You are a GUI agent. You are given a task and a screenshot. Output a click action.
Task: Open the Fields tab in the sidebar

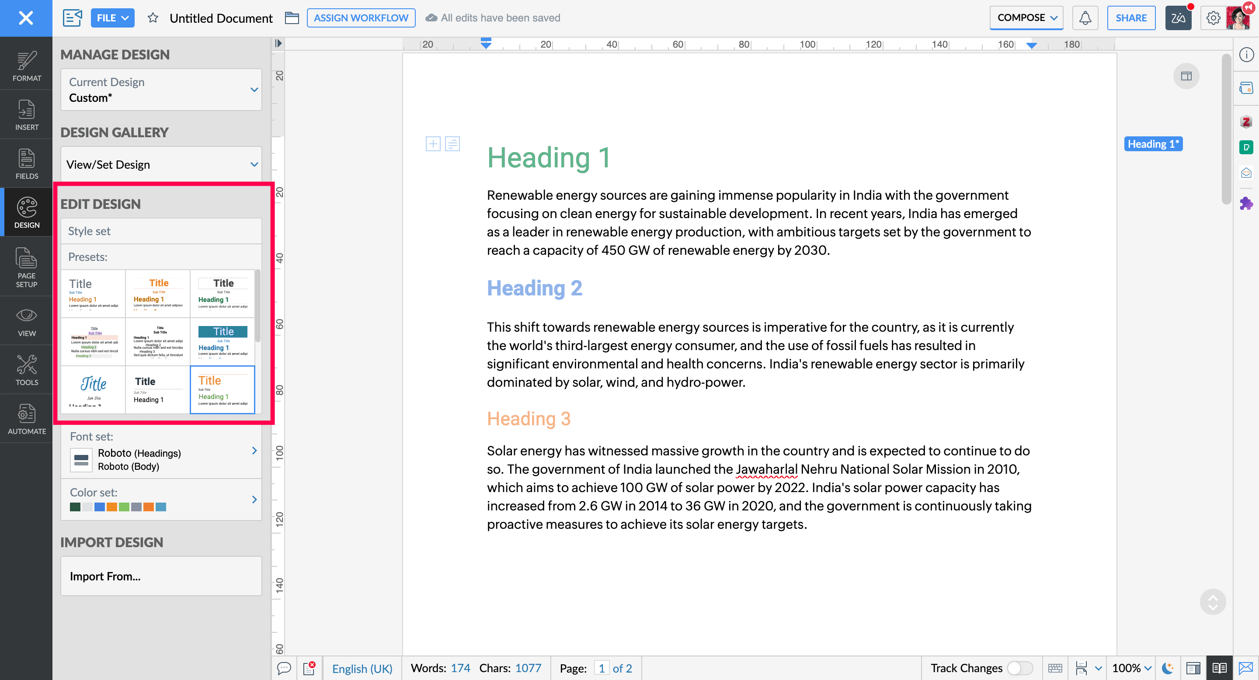click(26, 163)
